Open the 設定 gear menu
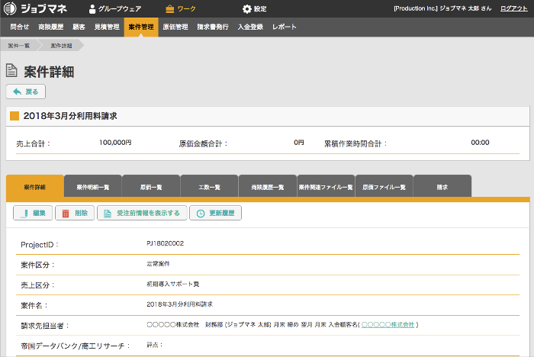 254,9
